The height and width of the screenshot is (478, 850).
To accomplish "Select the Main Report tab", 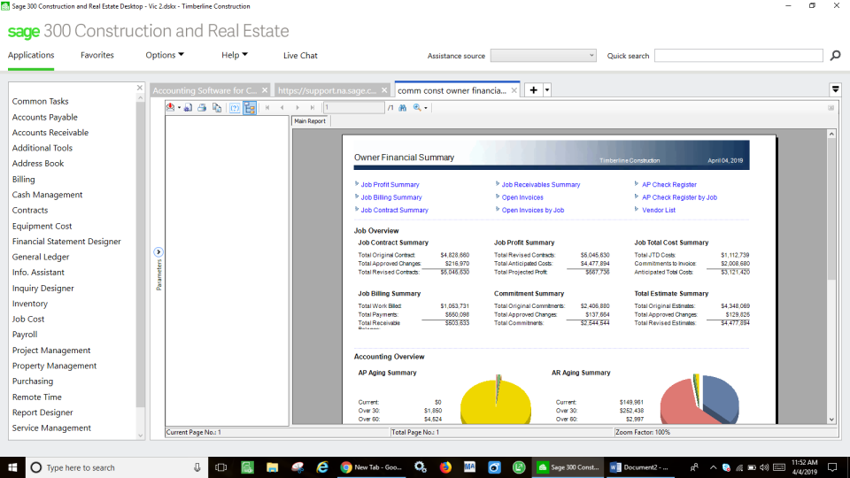I will tap(310, 121).
